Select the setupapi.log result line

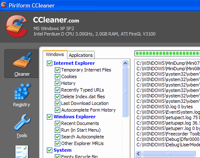[168, 123]
